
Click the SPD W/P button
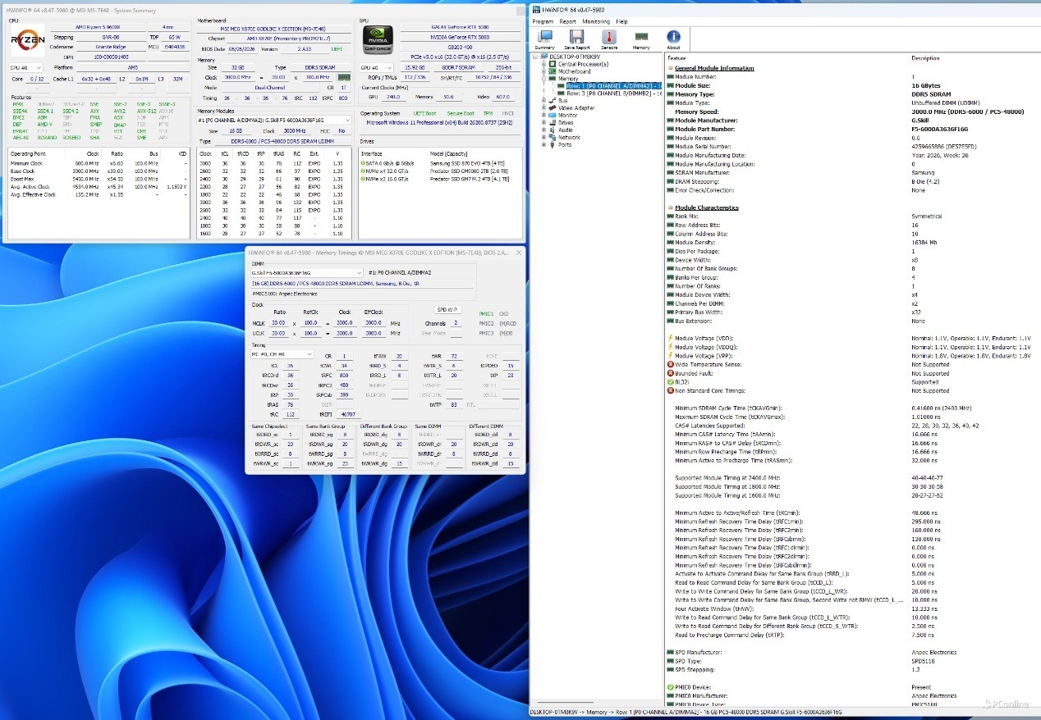point(447,309)
